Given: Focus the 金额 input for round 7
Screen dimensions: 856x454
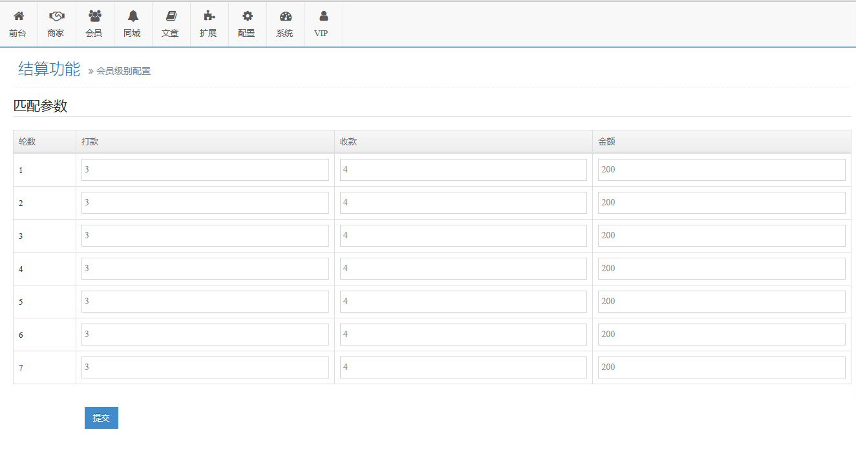Looking at the screenshot, I should [x=722, y=367].
